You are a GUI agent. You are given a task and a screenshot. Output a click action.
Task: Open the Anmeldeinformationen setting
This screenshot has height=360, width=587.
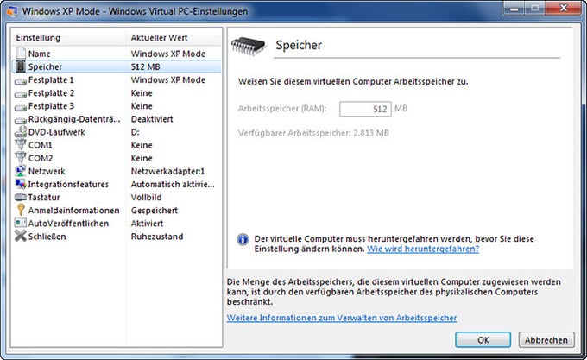117,211
